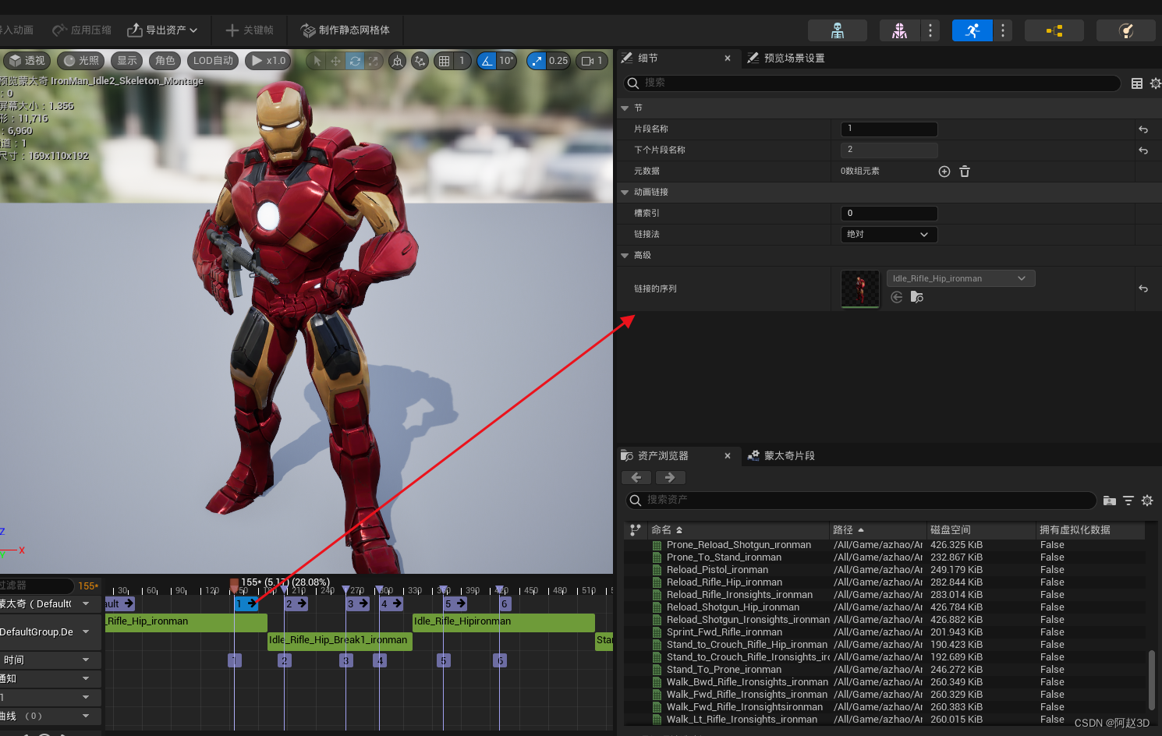Open Idle_Rifle_Hip_ironman sequence dropdown
This screenshot has width=1162, height=736.
click(961, 278)
